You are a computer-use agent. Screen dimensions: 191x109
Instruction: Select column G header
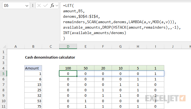121,47
